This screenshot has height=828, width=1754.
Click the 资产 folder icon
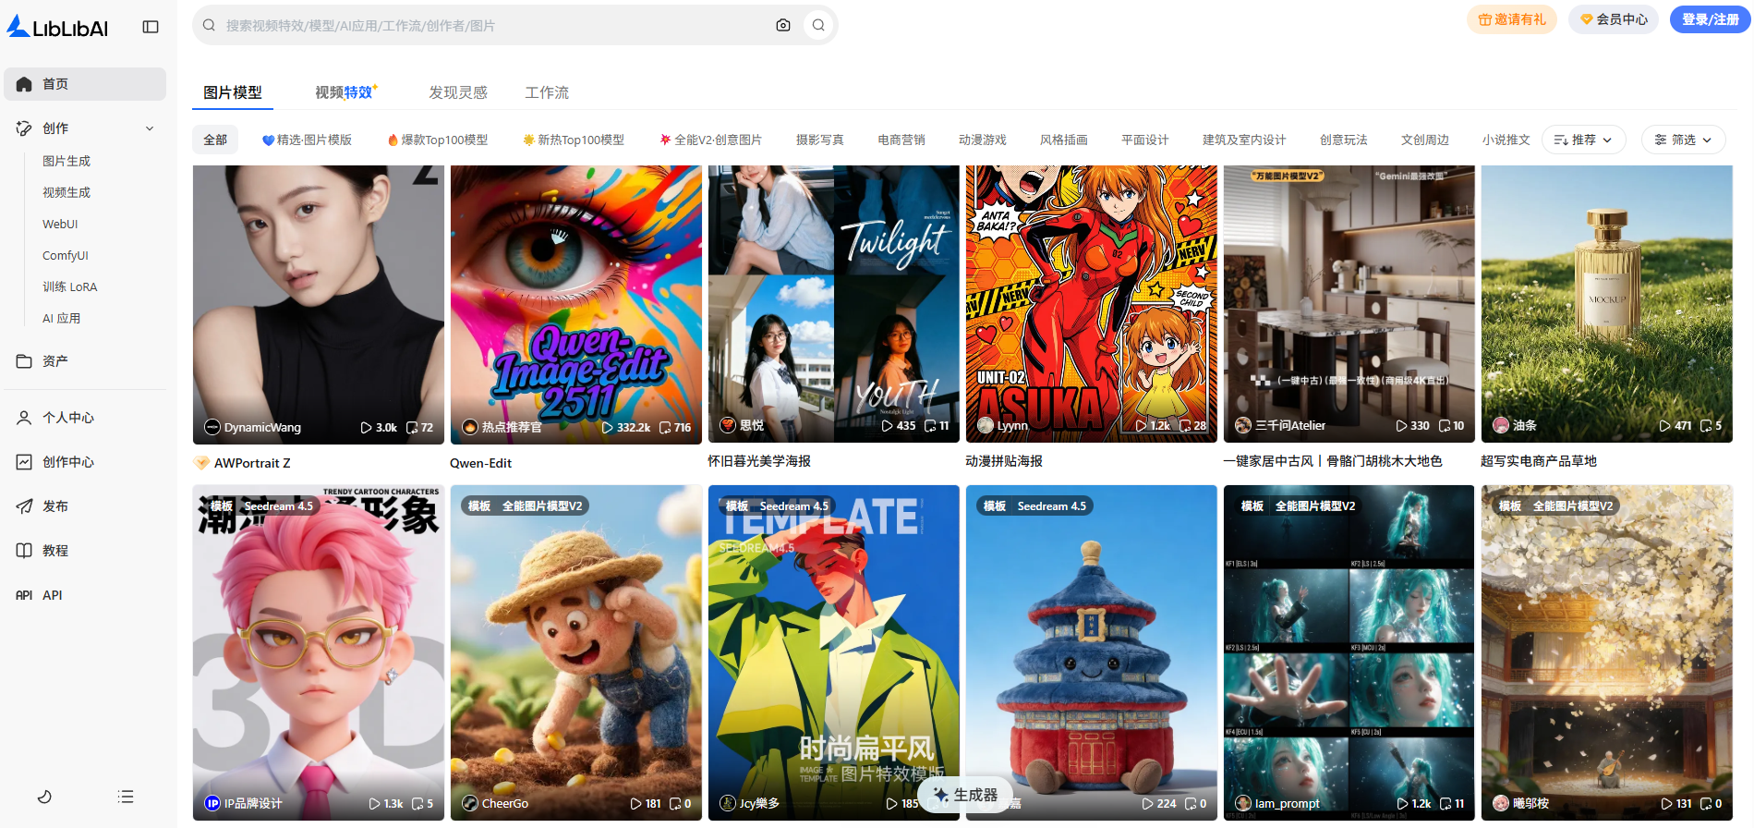(24, 361)
